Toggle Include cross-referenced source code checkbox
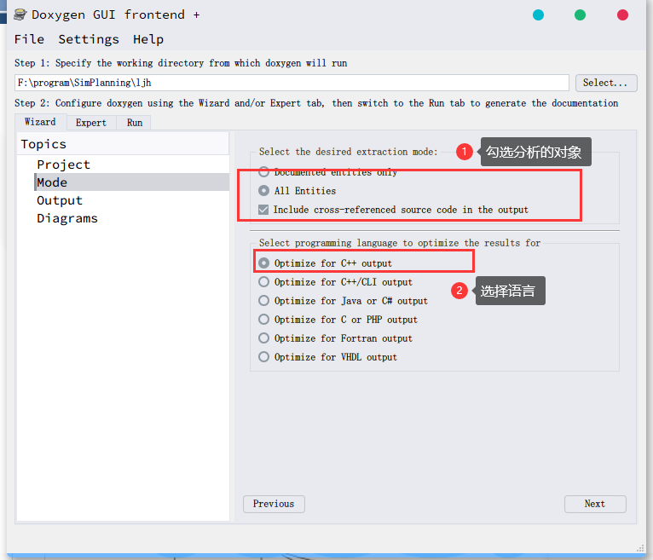This screenshot has width=653, height=560. pos(263,210)
